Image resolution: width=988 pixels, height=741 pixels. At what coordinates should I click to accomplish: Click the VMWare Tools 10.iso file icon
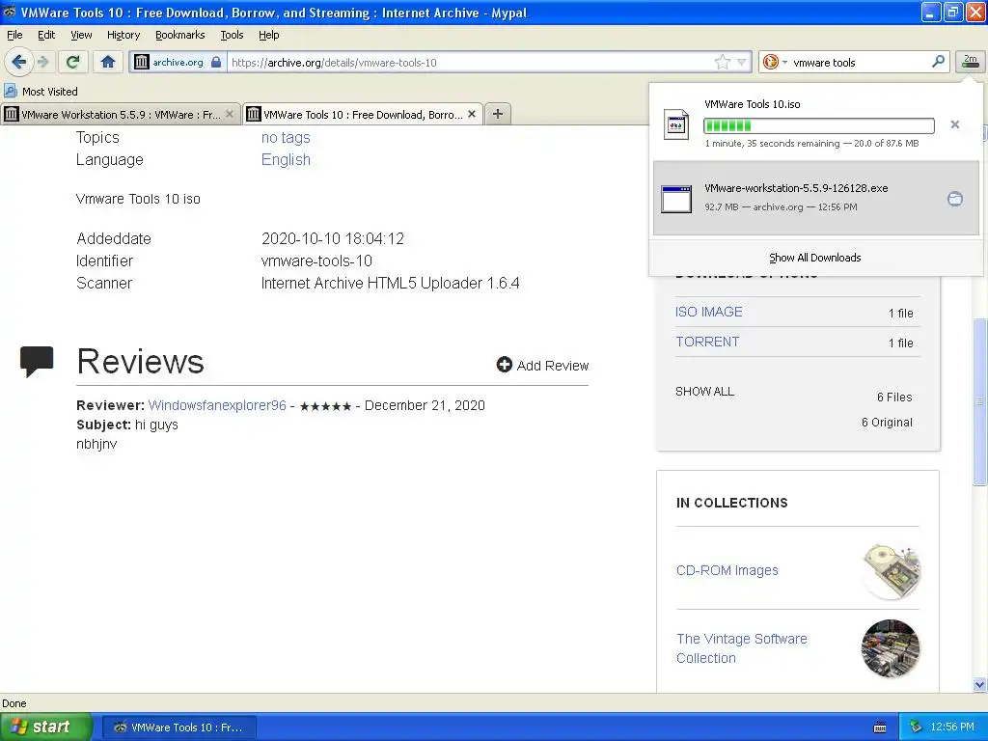click(x=676, y=124)
